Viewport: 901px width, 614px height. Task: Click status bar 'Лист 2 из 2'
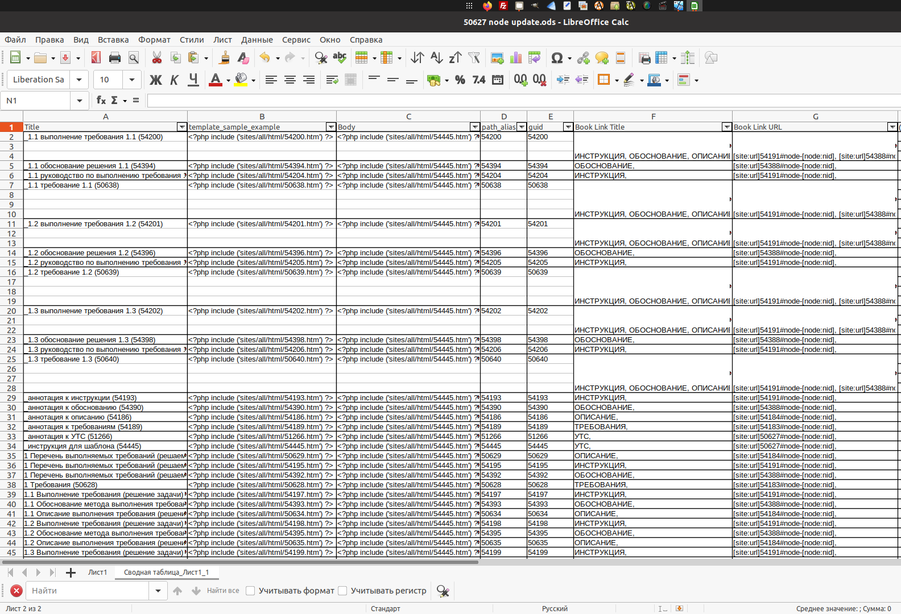click(23, 608)
